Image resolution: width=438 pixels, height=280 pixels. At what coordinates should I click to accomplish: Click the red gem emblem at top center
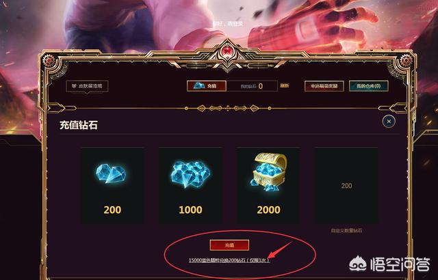point(228,53)
